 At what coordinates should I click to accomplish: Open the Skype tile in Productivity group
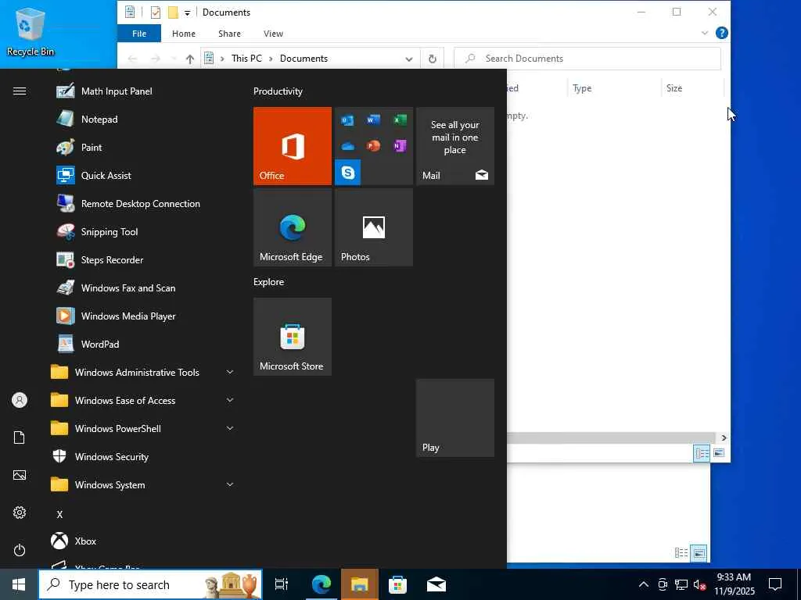tap(348, 173)
